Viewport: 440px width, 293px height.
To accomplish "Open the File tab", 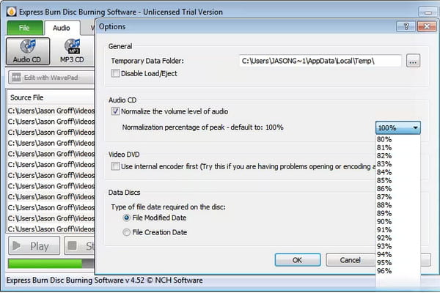I will point(25,28).
